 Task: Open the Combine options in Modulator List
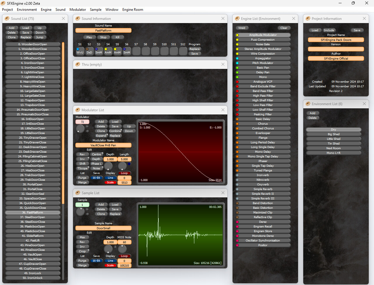(x=115, y=131)
